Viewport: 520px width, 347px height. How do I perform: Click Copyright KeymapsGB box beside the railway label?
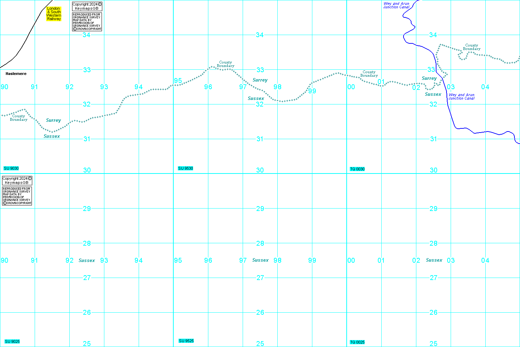coord(87,6)
